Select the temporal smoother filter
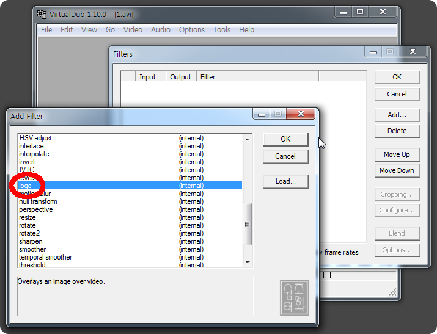437x334 pixels. click(130, 257)
